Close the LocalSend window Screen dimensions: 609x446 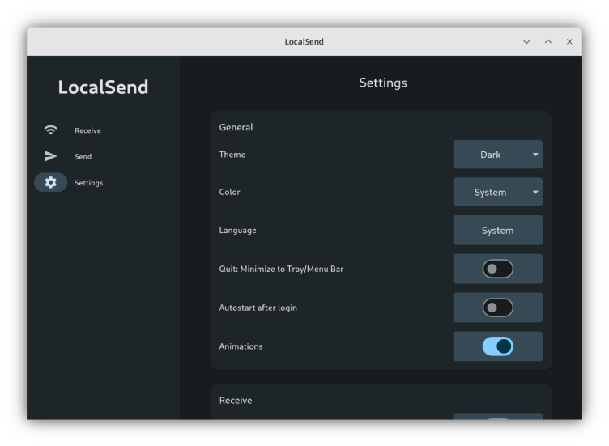click(x=569, y=42)
